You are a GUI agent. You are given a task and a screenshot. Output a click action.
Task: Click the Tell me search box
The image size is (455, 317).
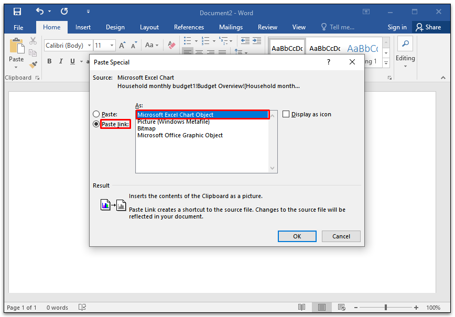tap(338, 27)
